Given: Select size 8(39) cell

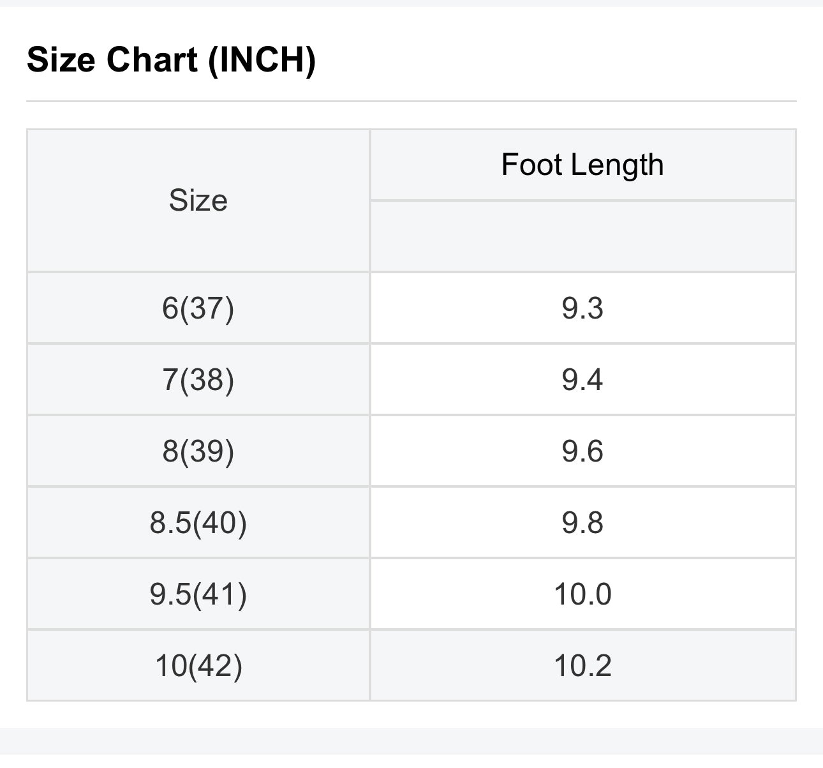Looking at the screenshot, I should [x=198, y=451].
